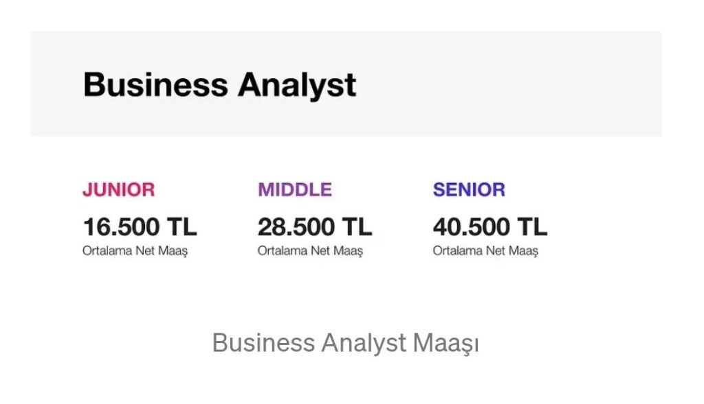
Task: Click the word "Maaşı" in the gray caption
Action: coord(445,343)
